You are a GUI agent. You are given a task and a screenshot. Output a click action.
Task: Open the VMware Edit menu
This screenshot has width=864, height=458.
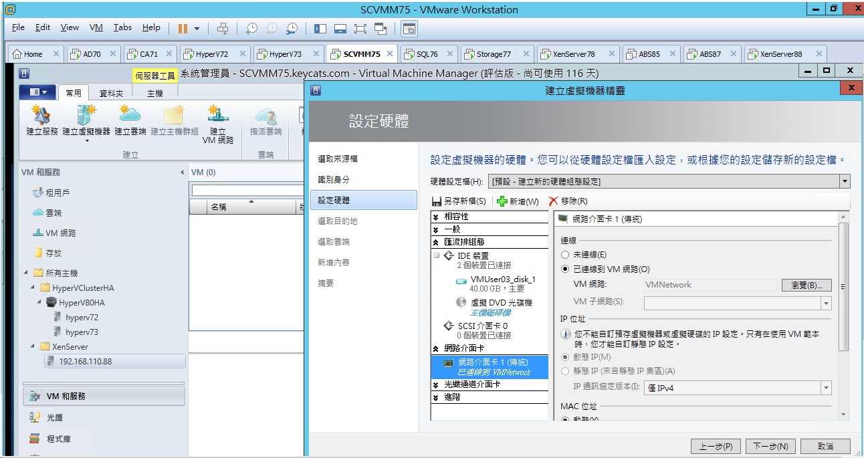[43, 27]
